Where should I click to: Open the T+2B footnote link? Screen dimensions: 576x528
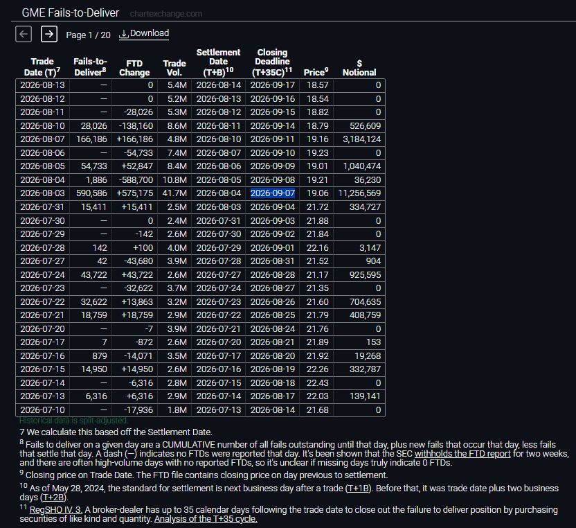click(53, 498)
